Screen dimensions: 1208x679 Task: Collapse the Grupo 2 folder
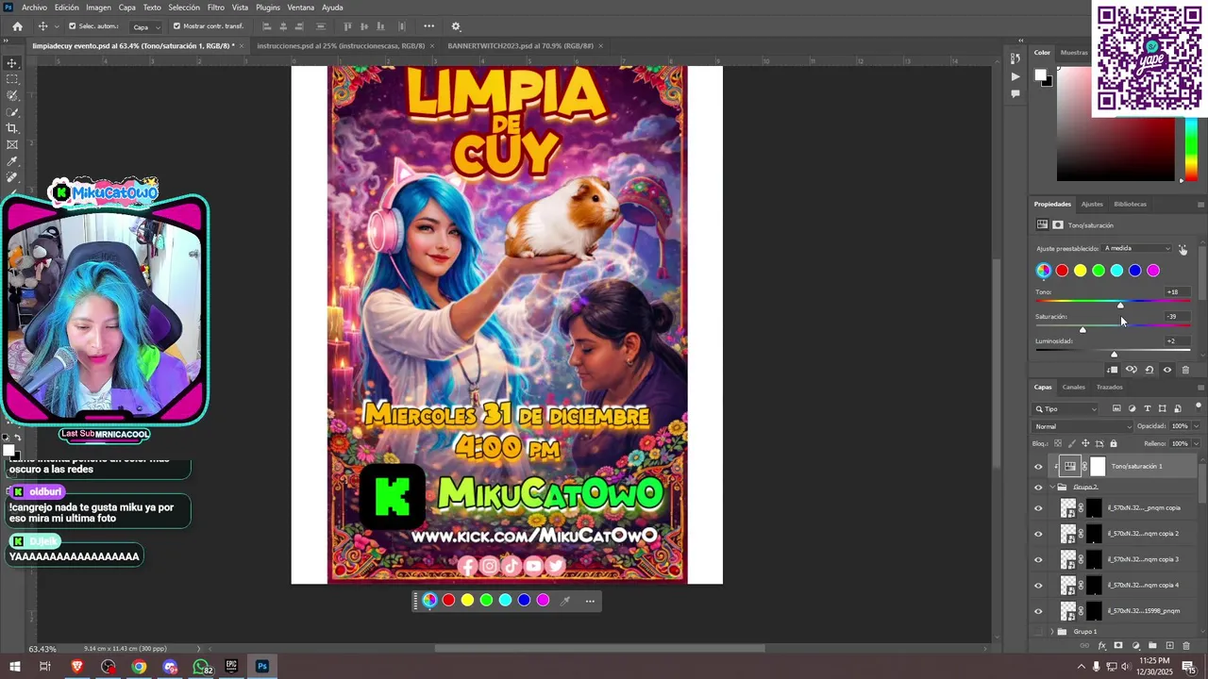click(1052, 488)
